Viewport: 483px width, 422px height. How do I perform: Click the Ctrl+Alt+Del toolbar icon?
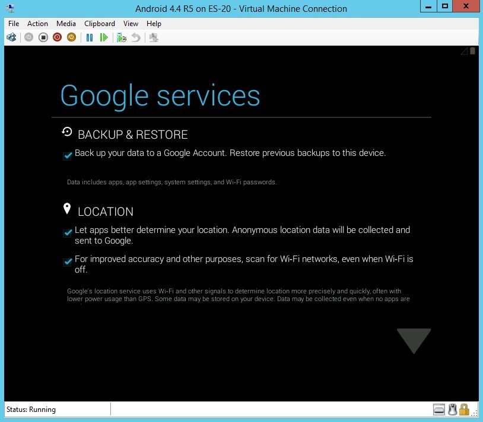pos(11,37)
